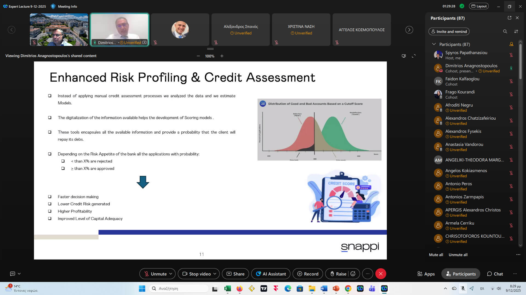
Task: Open closed captions icon
Action: point(13,274)
